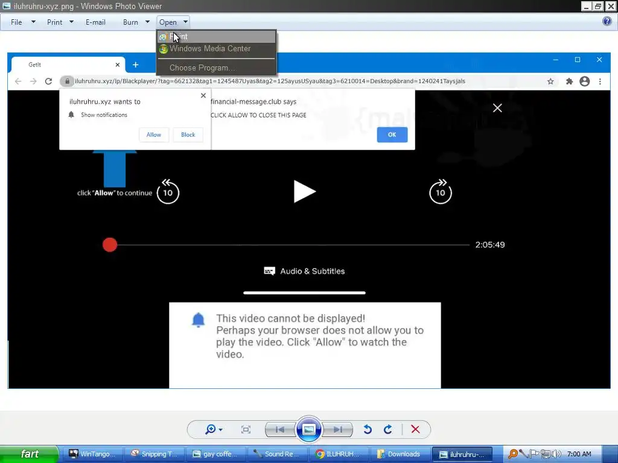This screenshot has height=463, width=618.
Task: Close the notification prompt with its X
Action: [203, 95]
